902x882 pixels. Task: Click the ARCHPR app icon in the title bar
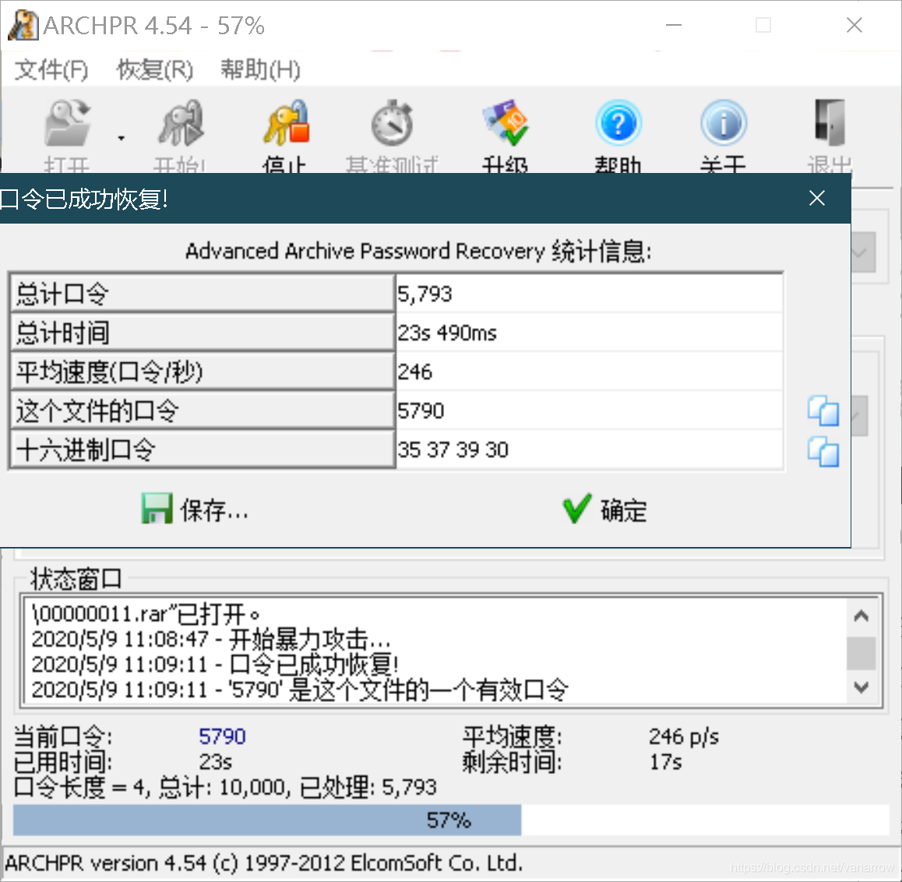tap(23, 25)
